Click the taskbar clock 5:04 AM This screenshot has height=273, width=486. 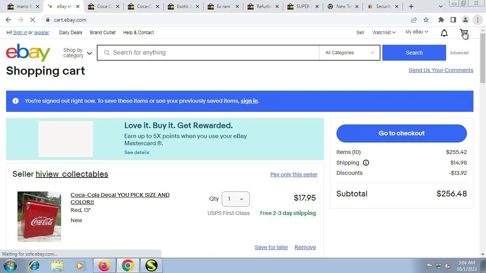[467, 266]
